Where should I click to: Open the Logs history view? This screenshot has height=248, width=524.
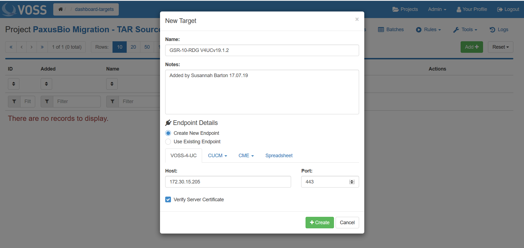pyautogui.click(x=499, y=30)
